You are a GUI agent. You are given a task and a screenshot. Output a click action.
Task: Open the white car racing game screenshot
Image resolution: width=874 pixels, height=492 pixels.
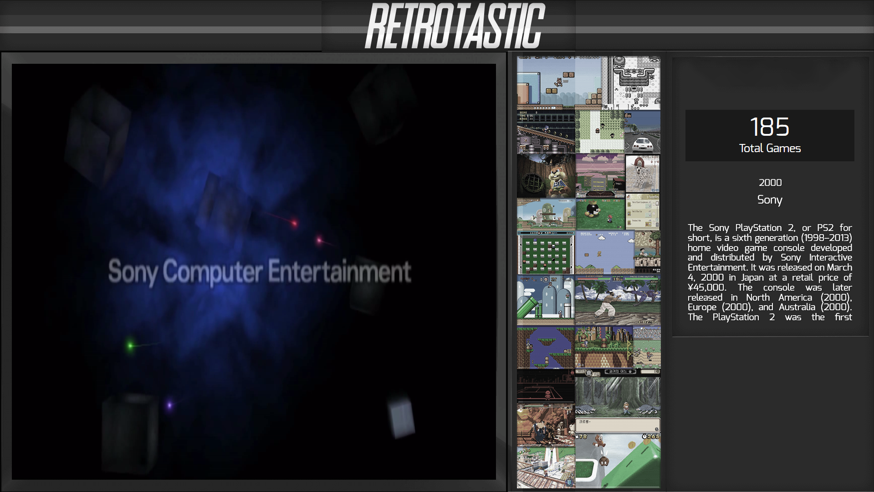click(x=643, y=132)
